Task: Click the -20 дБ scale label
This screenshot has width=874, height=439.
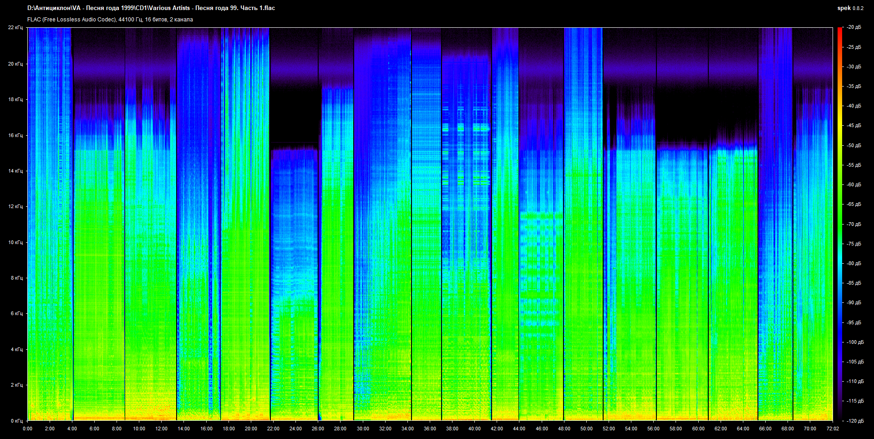Action: click(x=854, y=27)
